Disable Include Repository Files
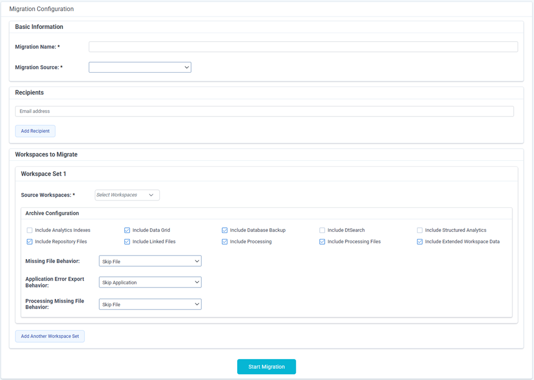Image resolution: width=534 pixels, height=380 pixels. 29,242
